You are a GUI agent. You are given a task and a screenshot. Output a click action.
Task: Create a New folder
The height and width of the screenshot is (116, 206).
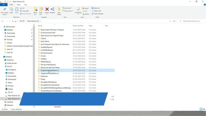point(59,11)
